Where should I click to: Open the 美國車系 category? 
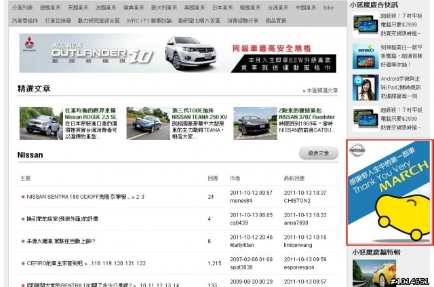pyautogui.click(x=195, y=7)
